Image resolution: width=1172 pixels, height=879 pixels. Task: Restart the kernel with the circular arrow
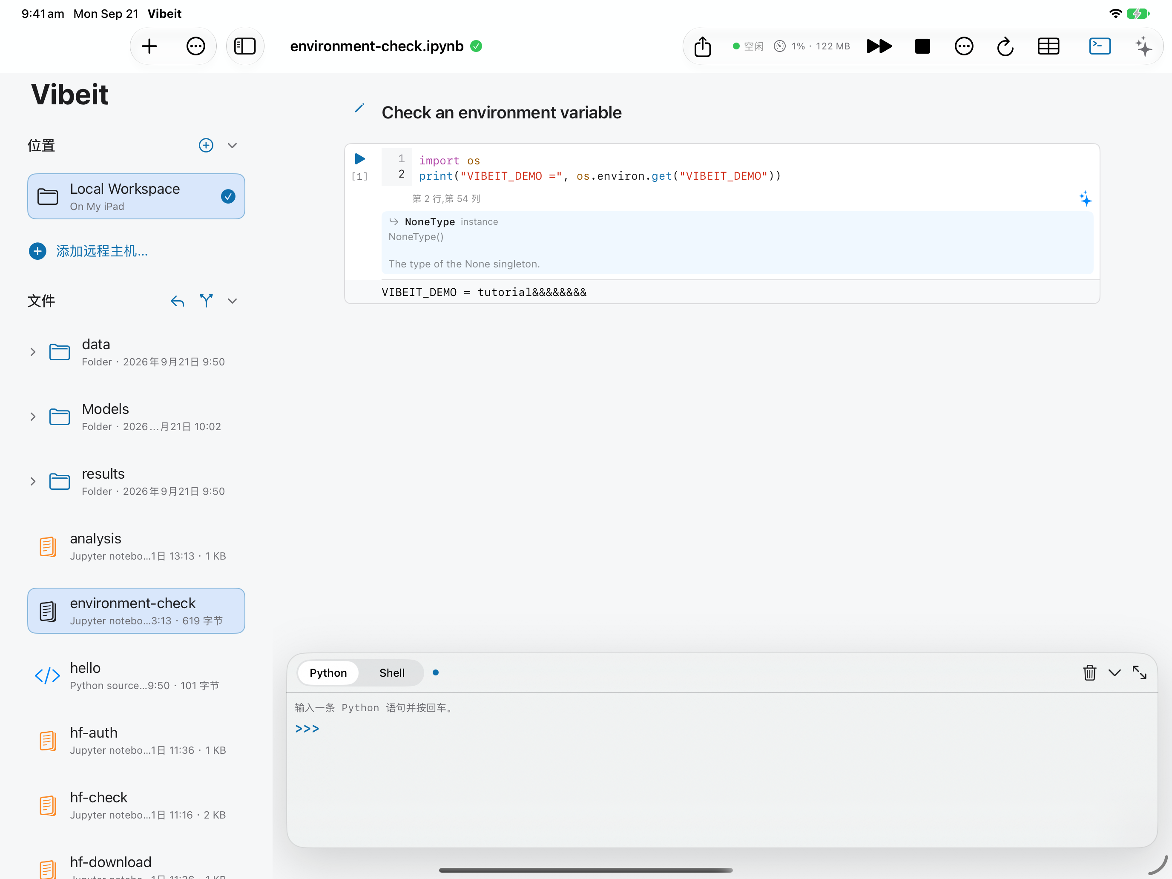point(1005,46)
